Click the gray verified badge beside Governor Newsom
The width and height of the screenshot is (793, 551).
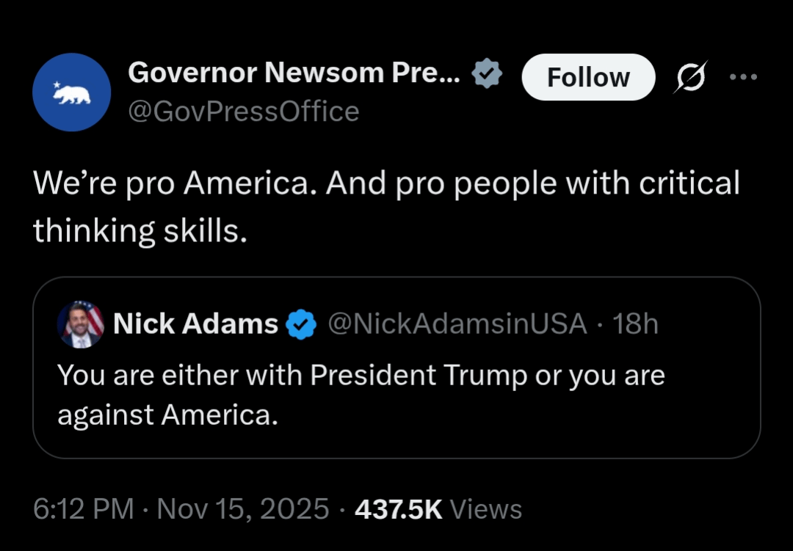tap(486, 74)
